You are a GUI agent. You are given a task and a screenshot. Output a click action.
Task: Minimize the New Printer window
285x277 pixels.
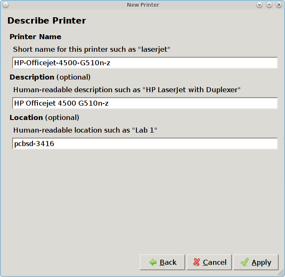(259, 5)
